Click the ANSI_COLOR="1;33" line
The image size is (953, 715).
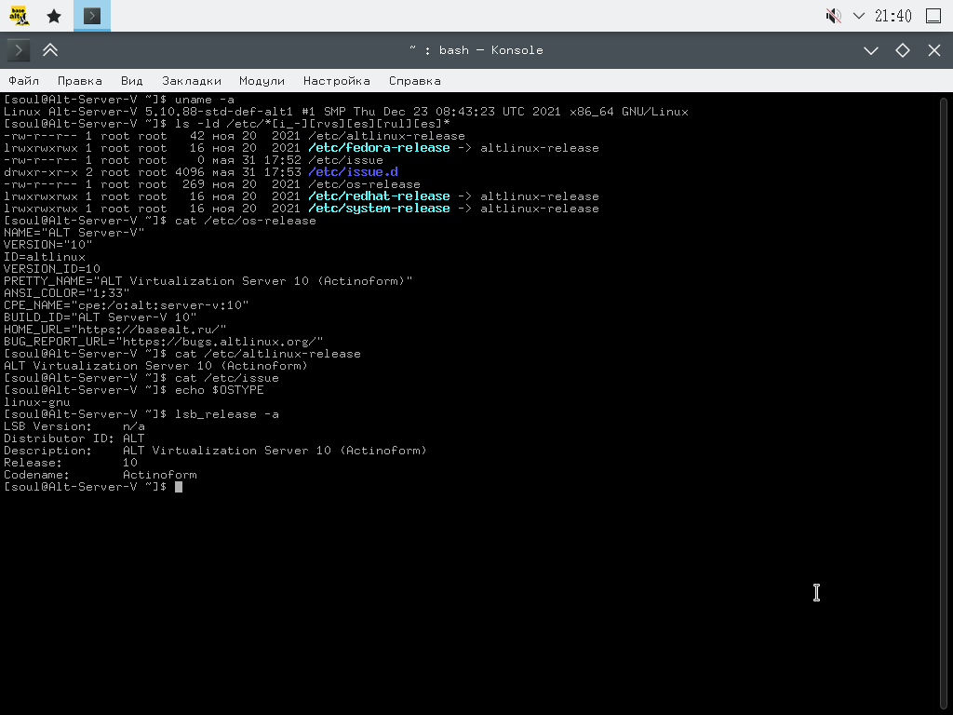(67, 293)
